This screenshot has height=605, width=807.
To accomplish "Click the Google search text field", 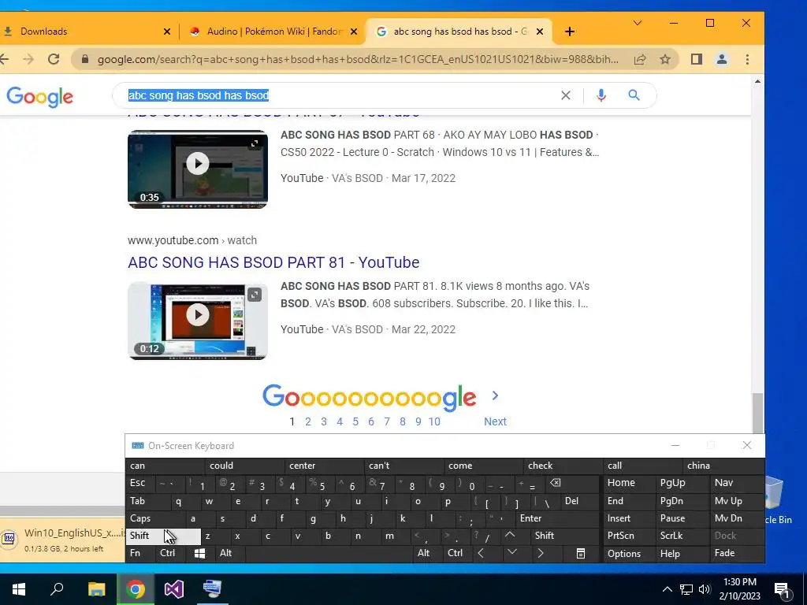I will [340, 95].
